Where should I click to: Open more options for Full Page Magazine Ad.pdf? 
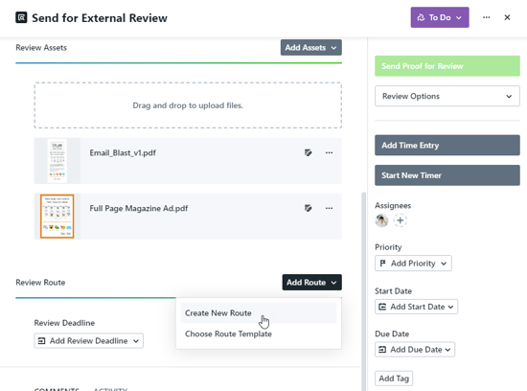pos(329,208)
